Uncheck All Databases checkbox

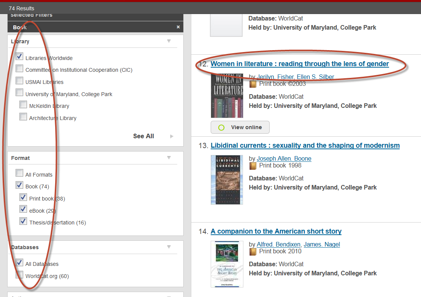(x=19, y=262)
